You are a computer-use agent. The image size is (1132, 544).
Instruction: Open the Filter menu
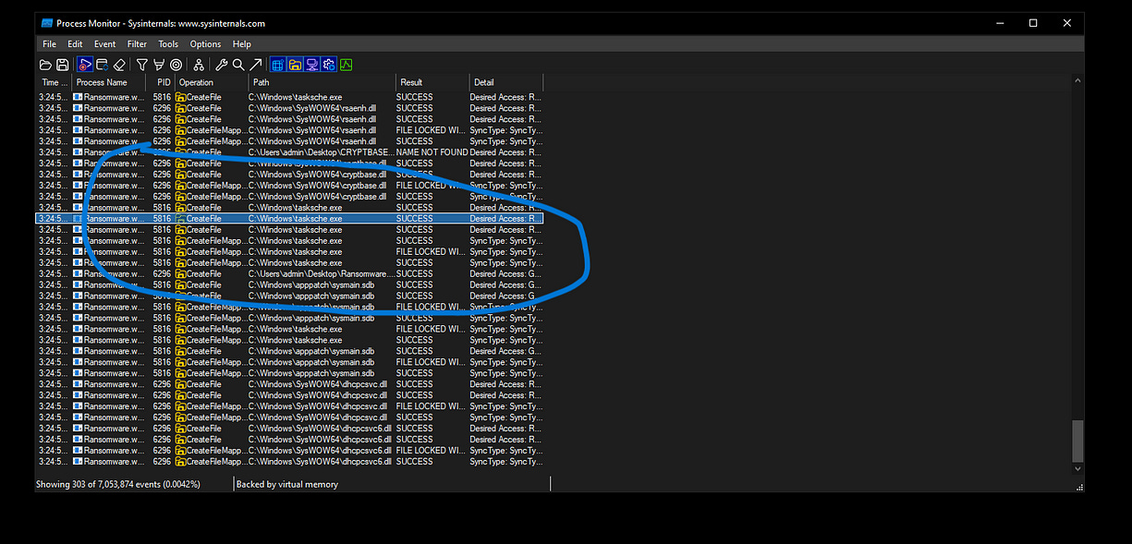137,43
